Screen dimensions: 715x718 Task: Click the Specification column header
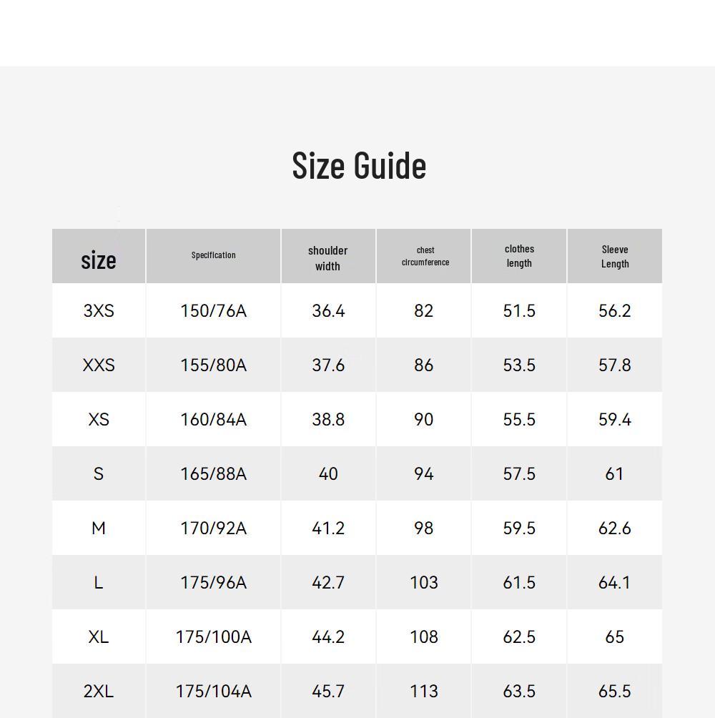coord(213,255)
